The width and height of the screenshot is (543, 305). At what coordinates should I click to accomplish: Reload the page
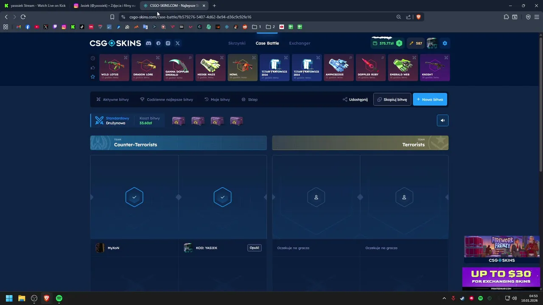coord(23,17)
